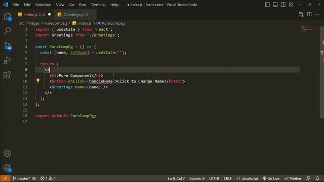This screenshot has height=182, width=324.
Task: Open notifications bell
Action: click(317, 178)
